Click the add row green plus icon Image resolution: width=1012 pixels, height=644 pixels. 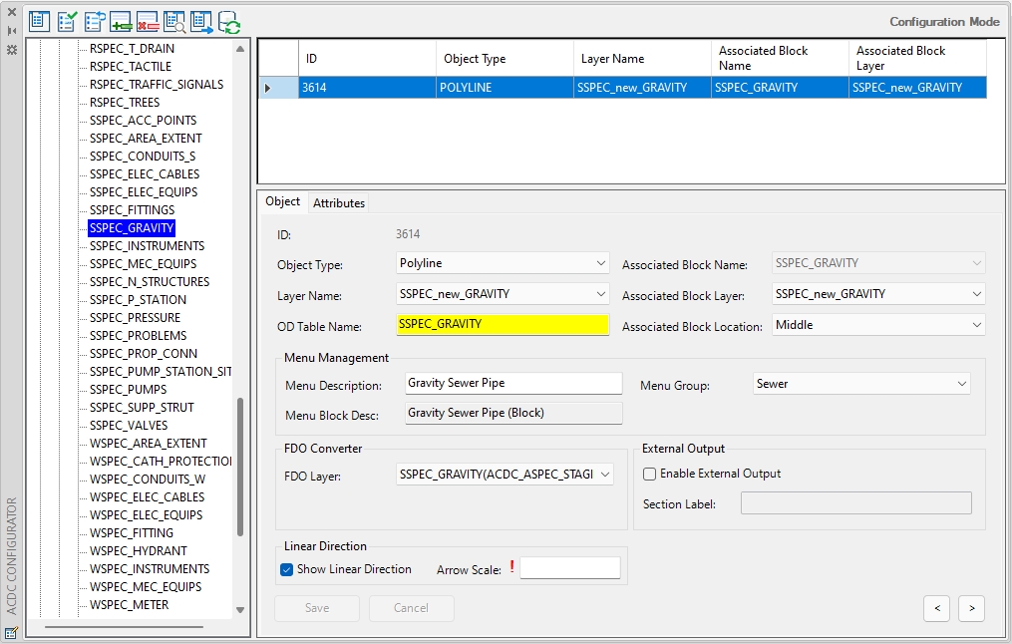[122, 21]
